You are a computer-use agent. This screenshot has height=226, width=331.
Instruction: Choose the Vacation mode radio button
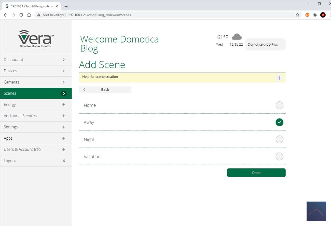point(279,156)
